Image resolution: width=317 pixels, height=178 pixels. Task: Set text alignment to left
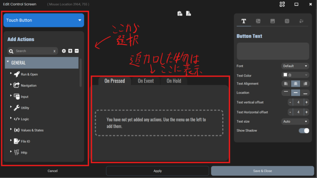286,84
